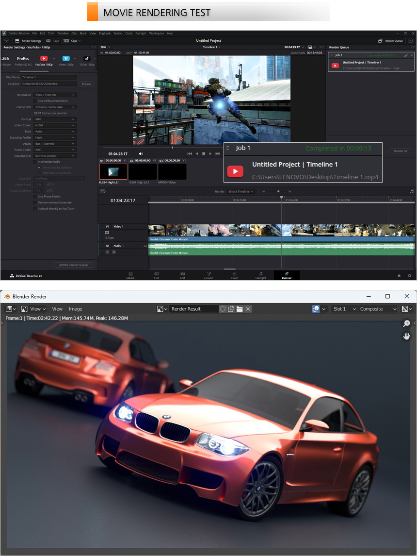Expand the Video Codec H.264 dropdown
This screenshot has height=557, width=417.
point(55,125)
